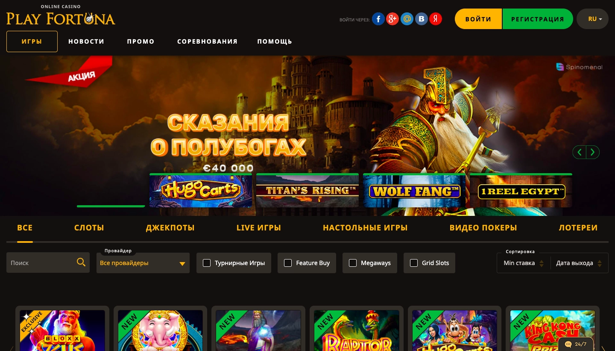Go to the previous banner slide arrow

579,152
